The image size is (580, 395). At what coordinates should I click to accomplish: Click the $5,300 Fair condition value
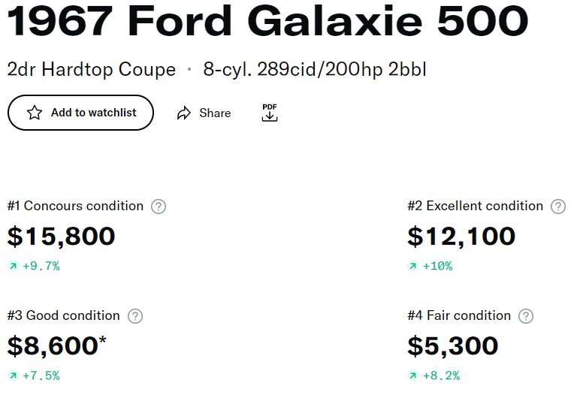tap(453, 346)
